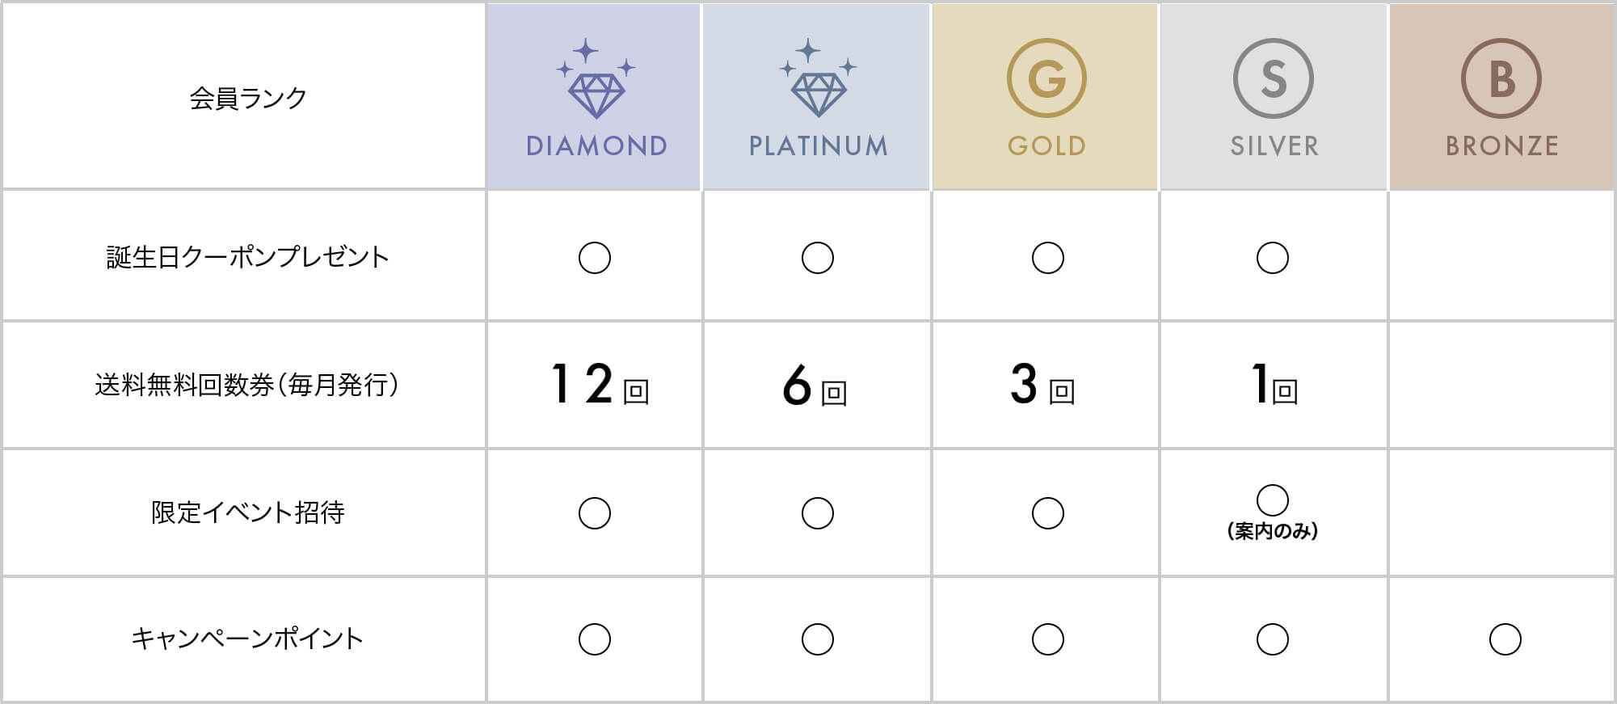Click the Diamond rank gem icon
Image resolution: width=1617 pixels, height=704 pixels.
point(596,81)
